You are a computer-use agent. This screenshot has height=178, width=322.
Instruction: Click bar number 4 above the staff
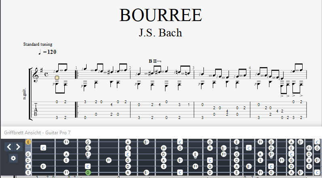pos(250,68)
